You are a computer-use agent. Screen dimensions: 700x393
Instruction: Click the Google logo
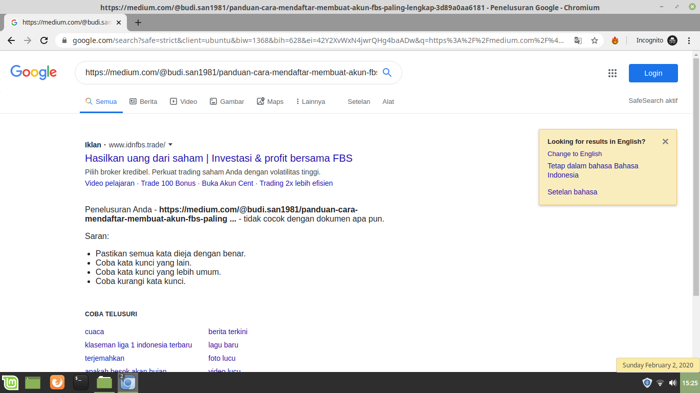click(x=33, y=73)
